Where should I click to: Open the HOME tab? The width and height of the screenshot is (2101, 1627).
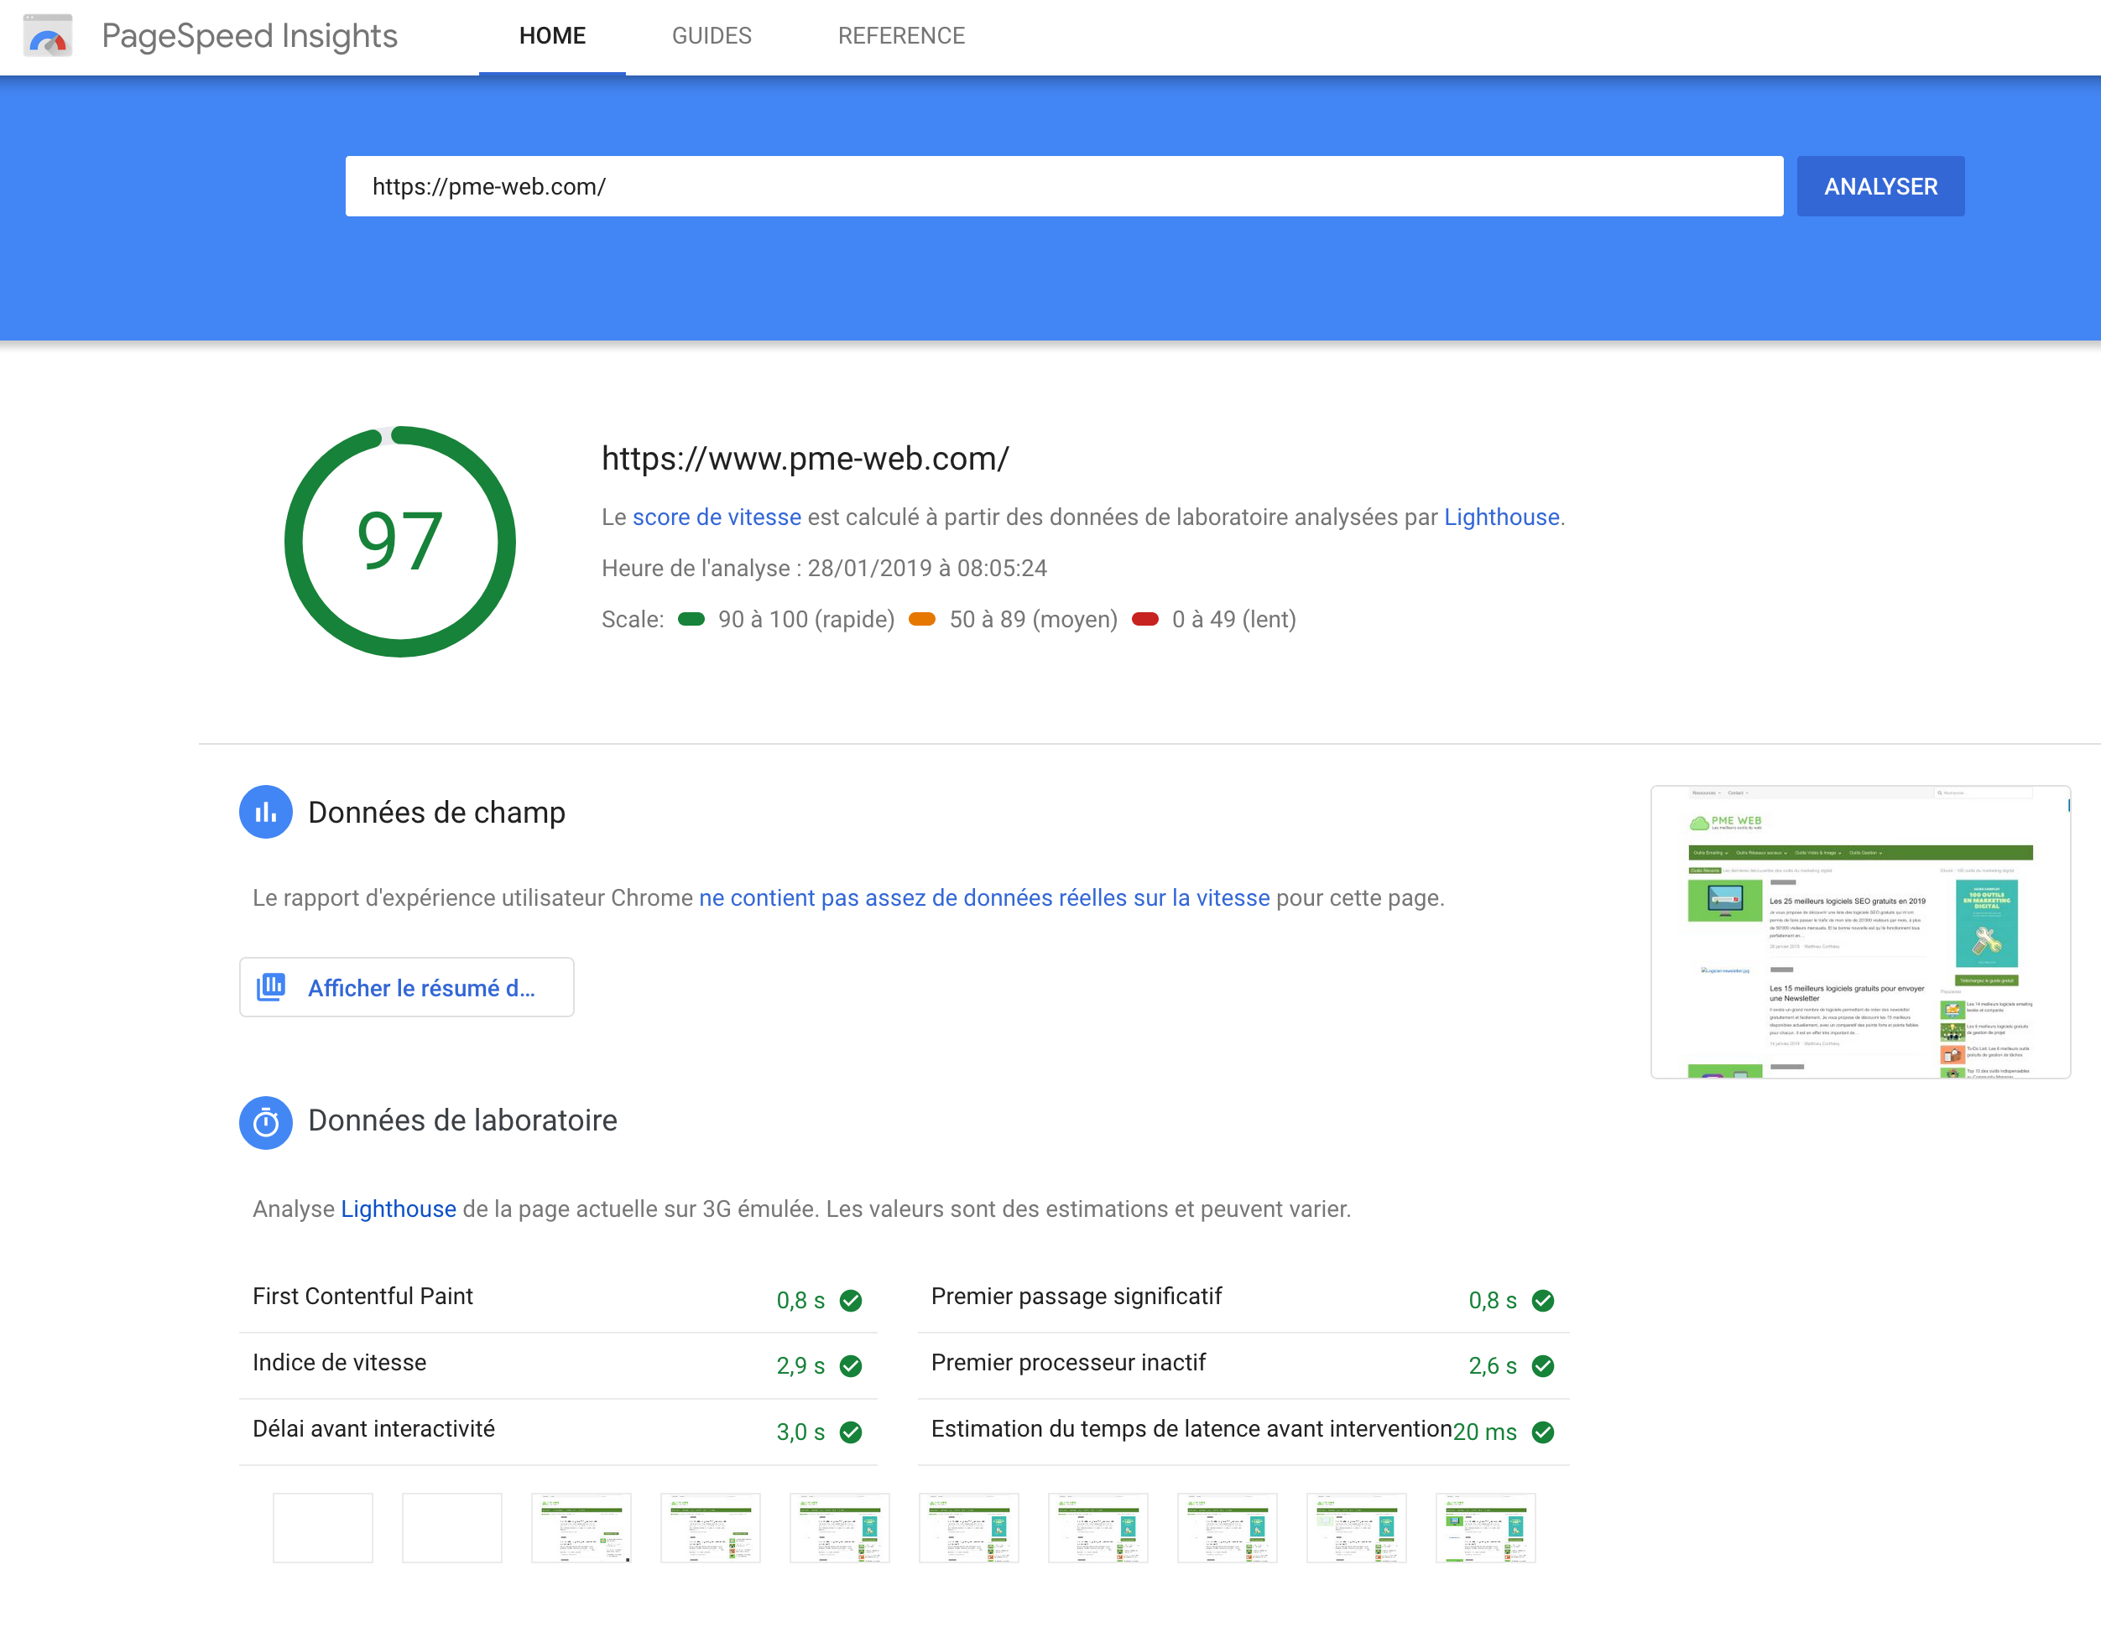point(552,37)
